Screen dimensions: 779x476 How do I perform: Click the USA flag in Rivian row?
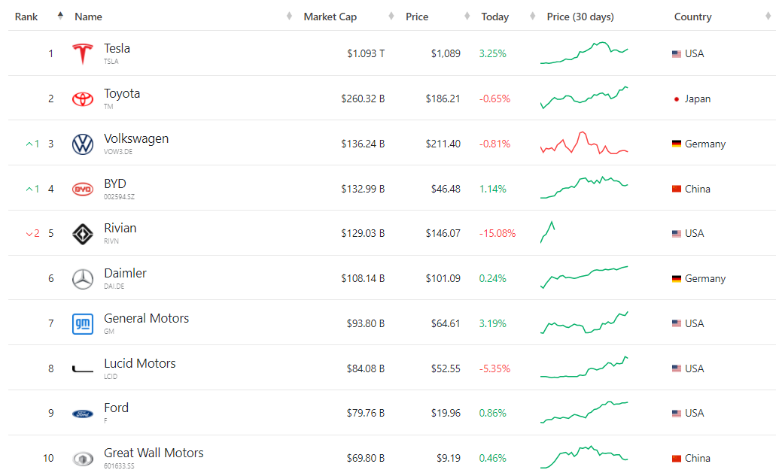coord(676,233)
